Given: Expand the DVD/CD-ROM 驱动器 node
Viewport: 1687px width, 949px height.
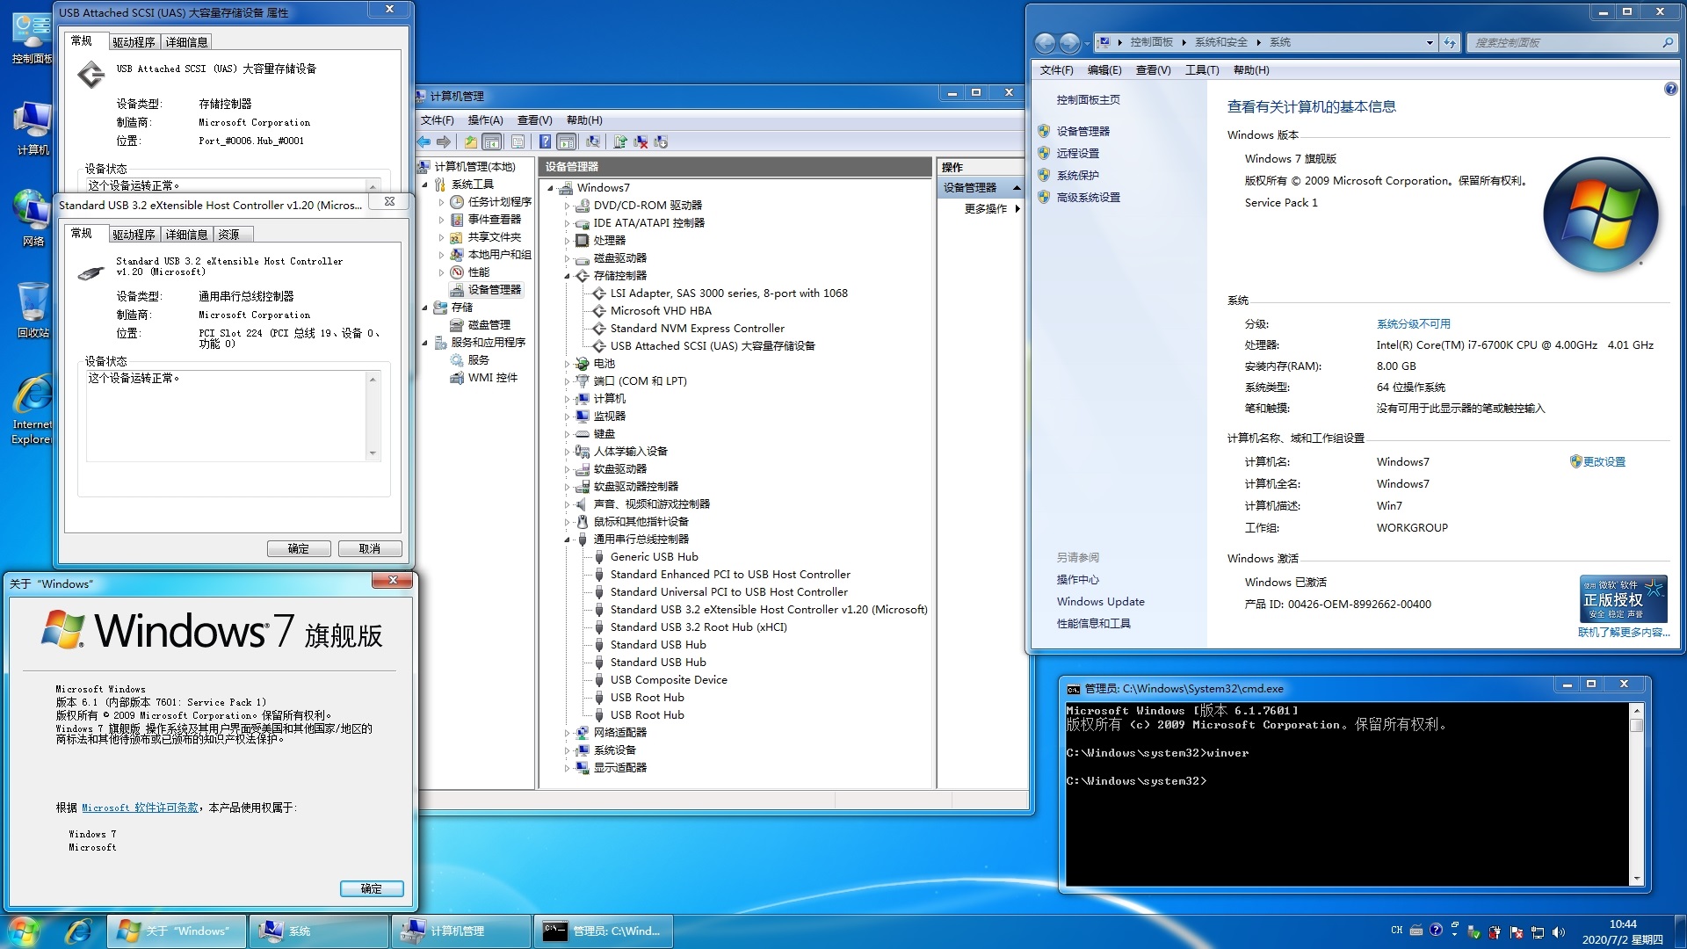Looking at the screenshot, I should coord(567,206).
